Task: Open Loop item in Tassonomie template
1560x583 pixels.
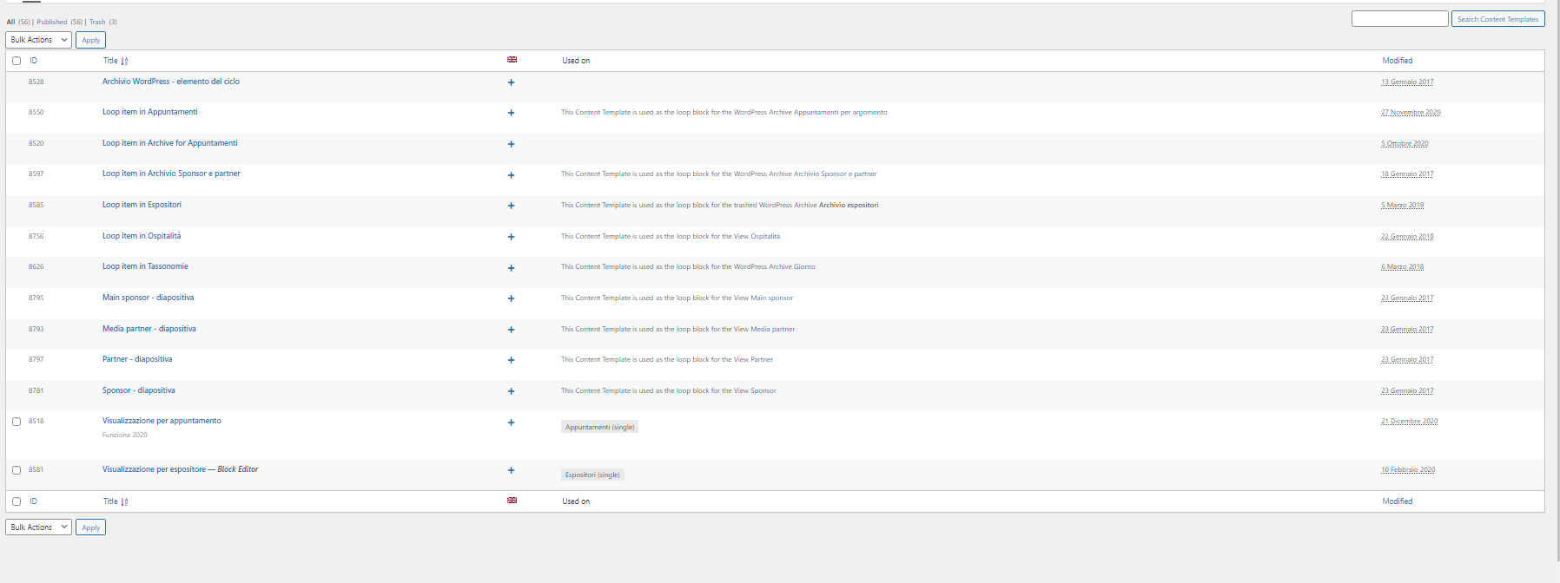Action: 145,266
